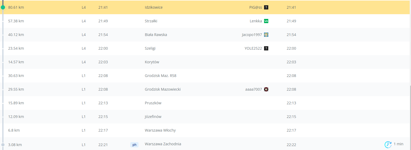Click Warszawa Zachodnia station name
Screen dimensions: 411x150
163,144
